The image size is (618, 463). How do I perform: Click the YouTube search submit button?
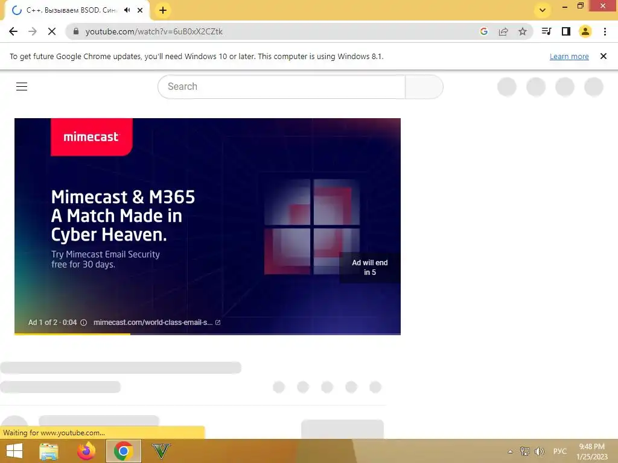pos(424,87)
